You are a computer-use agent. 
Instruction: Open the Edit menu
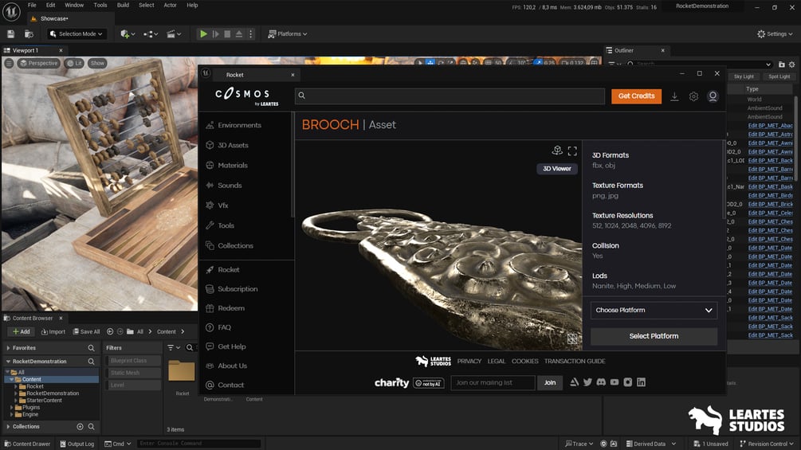point(50,5)
